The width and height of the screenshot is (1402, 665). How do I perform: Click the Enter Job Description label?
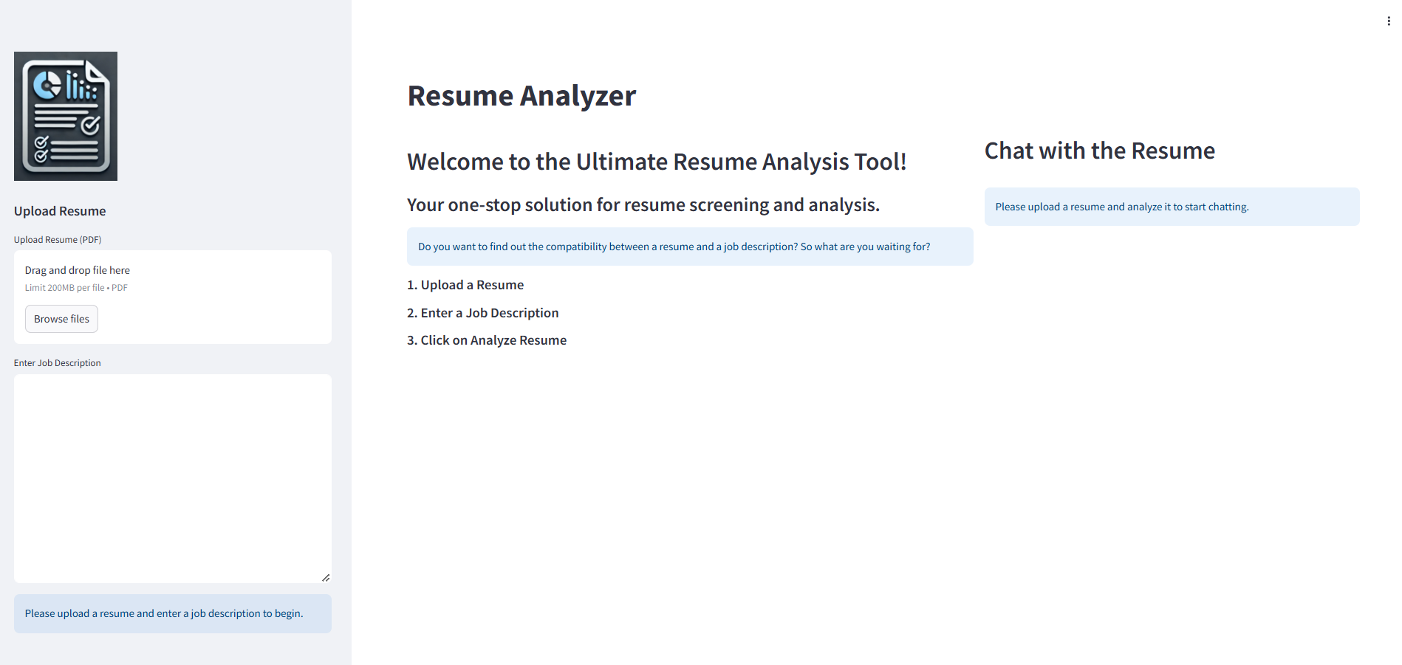tap(57, 362)
